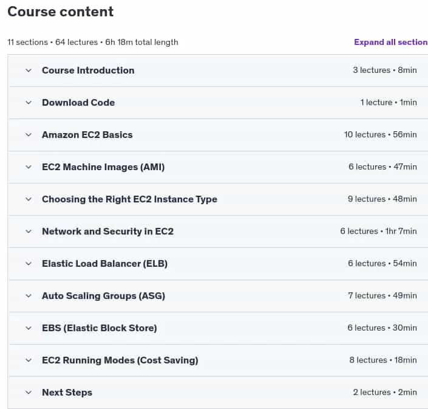The height and width of the screenshot is (409, 428).
Task: Click the '1 lecture • 1min' label
Action: [389, 103]
